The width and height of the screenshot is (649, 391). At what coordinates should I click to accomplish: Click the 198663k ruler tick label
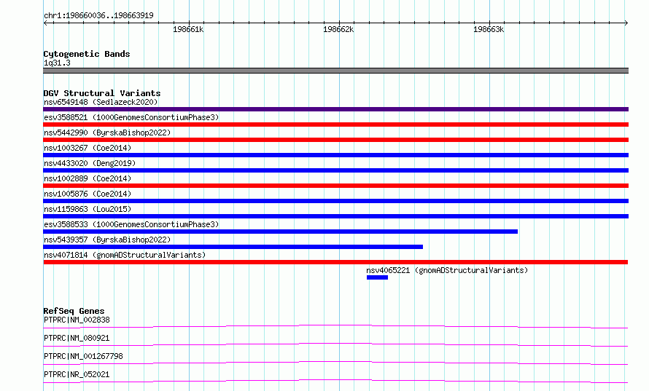(489, 29)
